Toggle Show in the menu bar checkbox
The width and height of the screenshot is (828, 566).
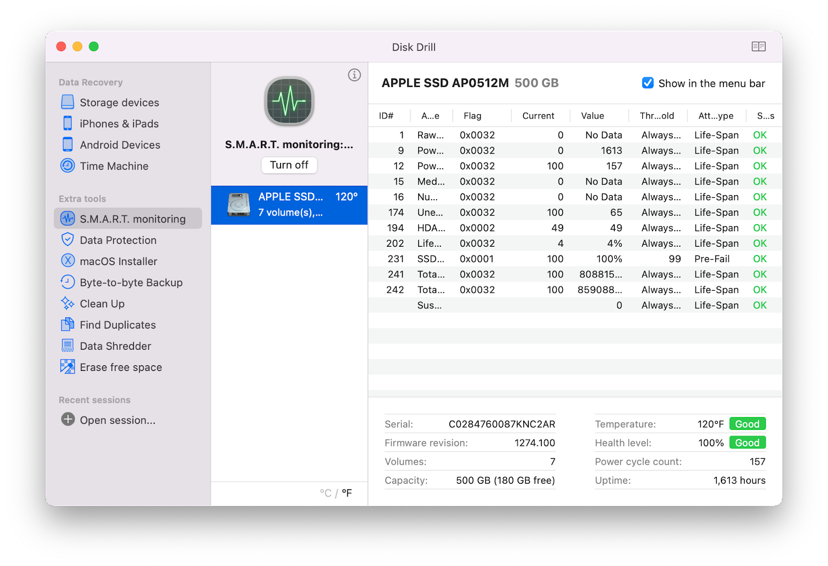coord(647,83)
